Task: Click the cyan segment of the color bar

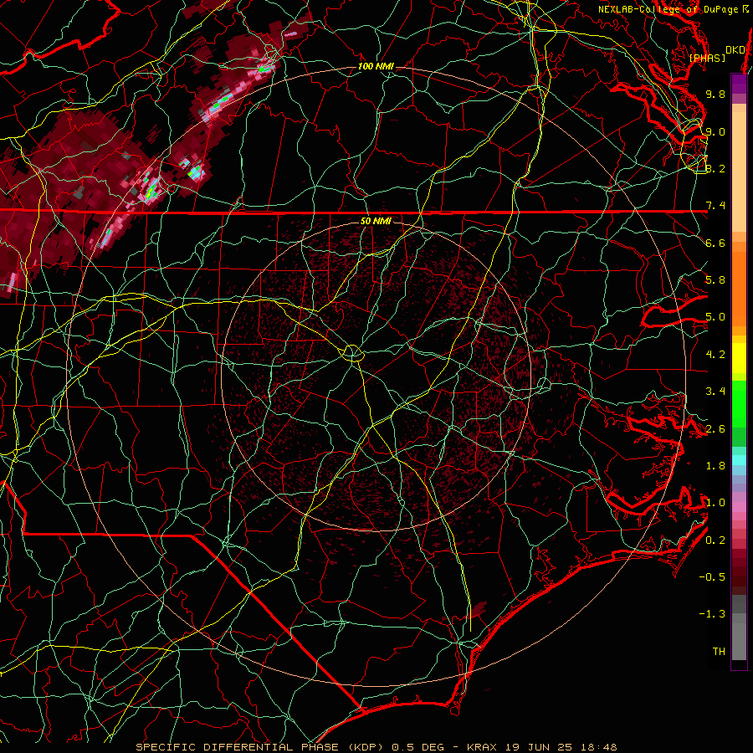Action: pyautogui.click(x=739, y=460)
